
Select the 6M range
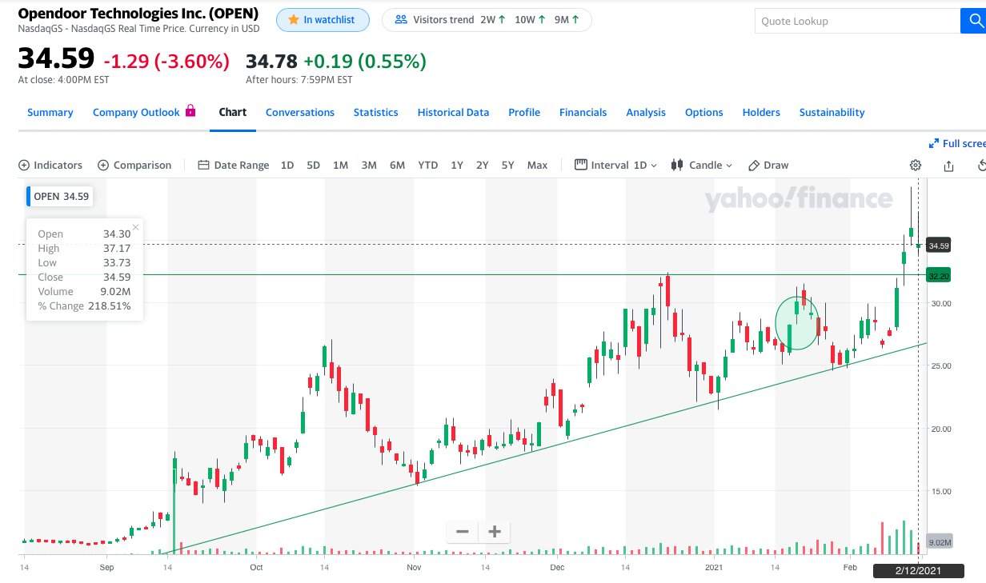tap(397, 166)
